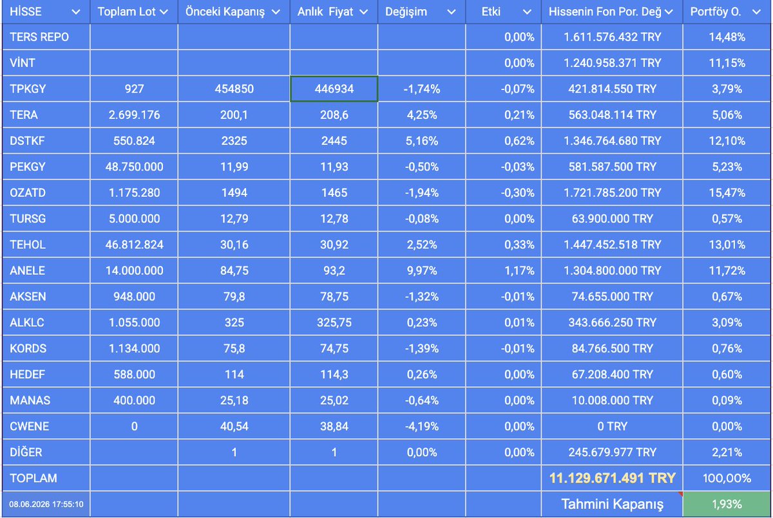Select the total 11.129.671.491 TRY cell
Screen dimensions: 773x518
tap(612, 478)
